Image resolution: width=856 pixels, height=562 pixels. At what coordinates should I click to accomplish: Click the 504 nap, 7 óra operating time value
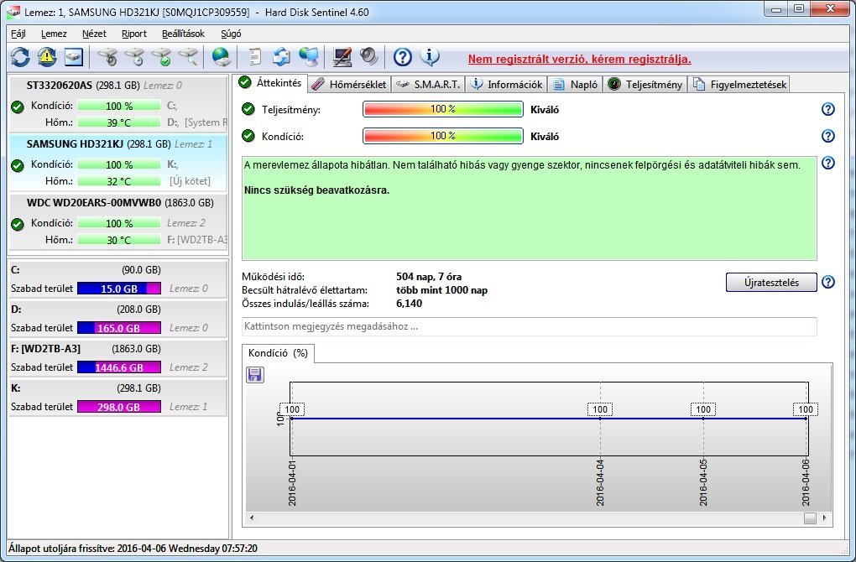click(x=429, y=277)
